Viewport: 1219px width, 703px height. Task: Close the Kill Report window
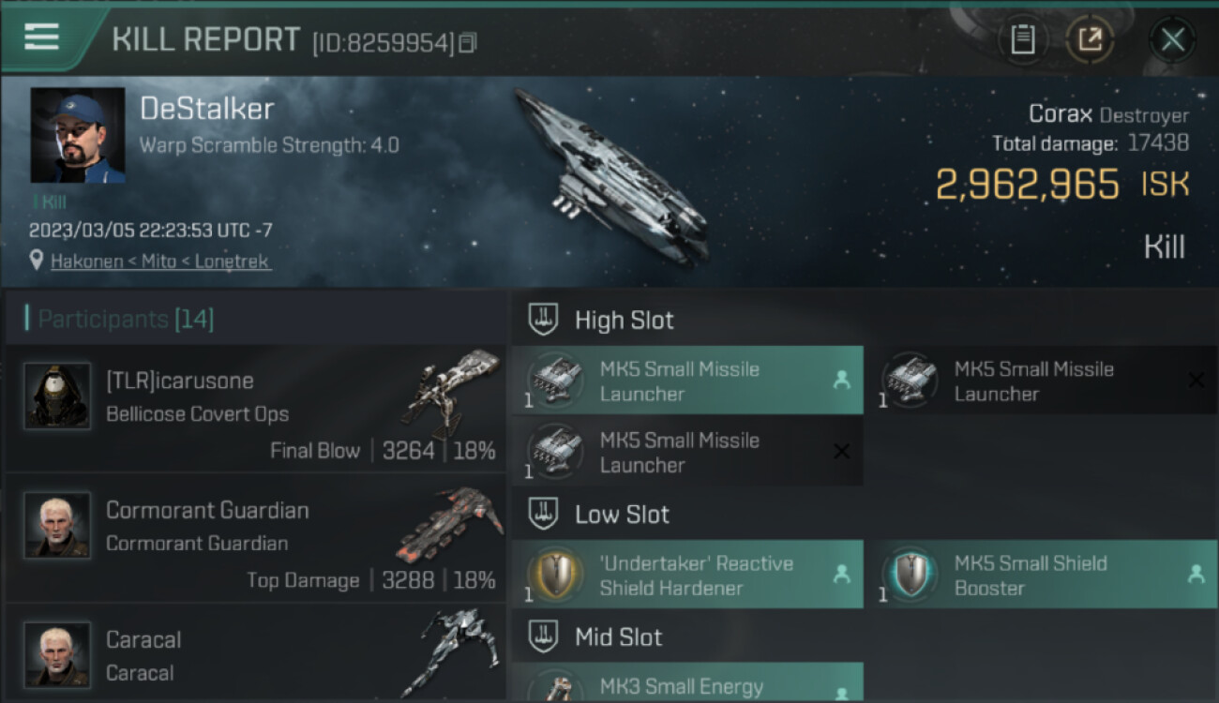pos(1172,39)
